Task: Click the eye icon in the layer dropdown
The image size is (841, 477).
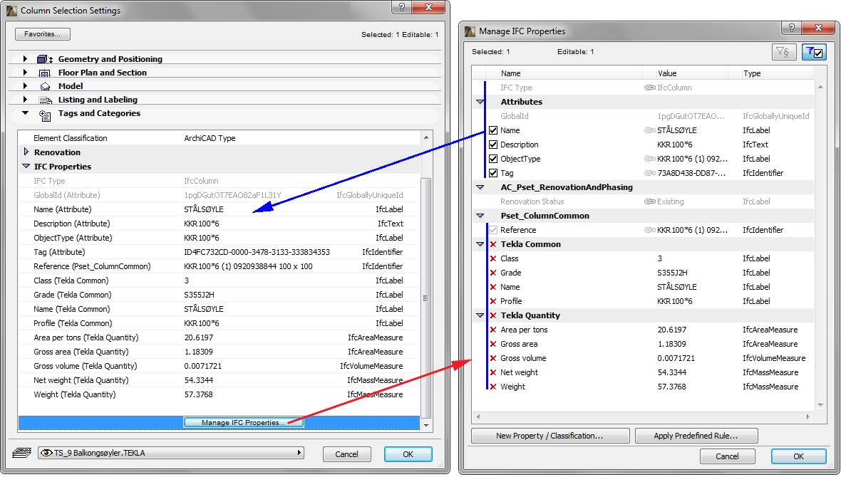Action: coord(46,453)
